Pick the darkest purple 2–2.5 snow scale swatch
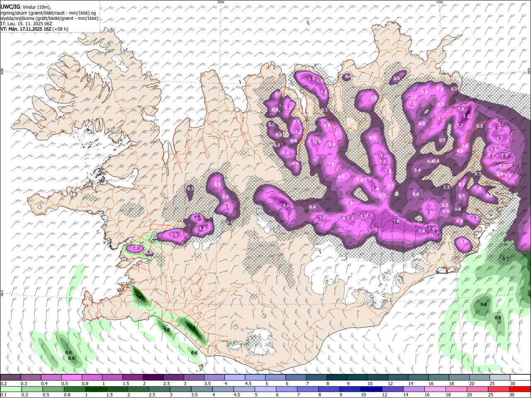Screen dimensions: 531x398 [x=153, y=378]
